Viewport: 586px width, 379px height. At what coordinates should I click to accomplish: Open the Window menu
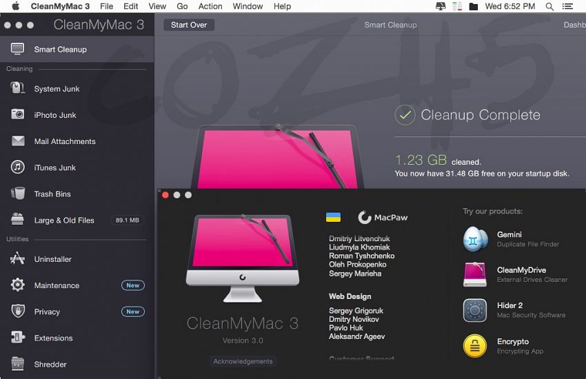[247, 6]
